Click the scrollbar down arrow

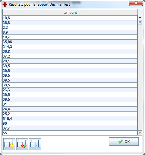(x=140, y=133)
